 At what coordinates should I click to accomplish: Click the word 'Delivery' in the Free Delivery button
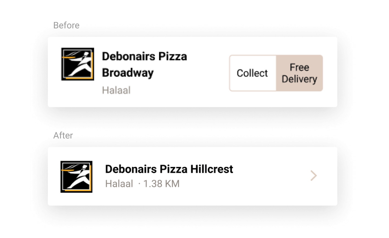coord(299,79)
